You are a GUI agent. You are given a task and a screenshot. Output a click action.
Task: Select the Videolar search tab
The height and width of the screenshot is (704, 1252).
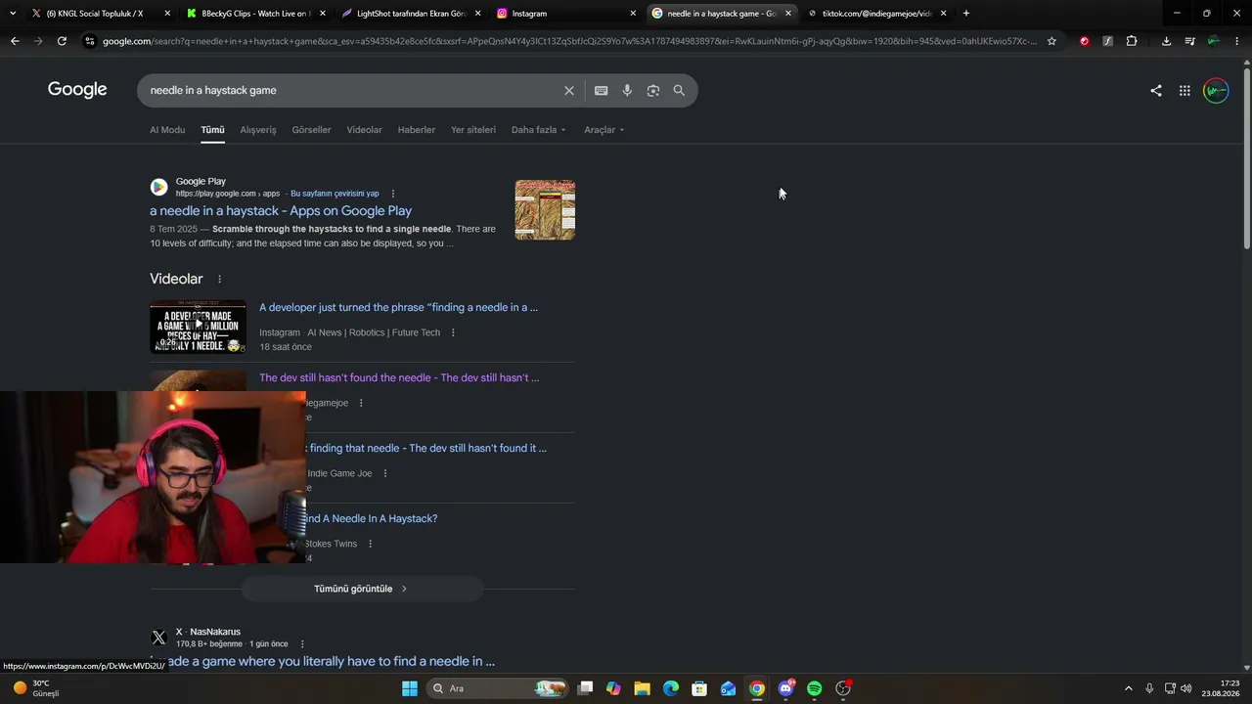[x=364, y=130]
